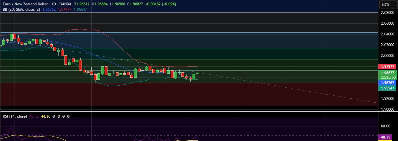Screen dimensions: 398x141
Task: Click the 60.00 RSI axis label
Action: [385, 126]
